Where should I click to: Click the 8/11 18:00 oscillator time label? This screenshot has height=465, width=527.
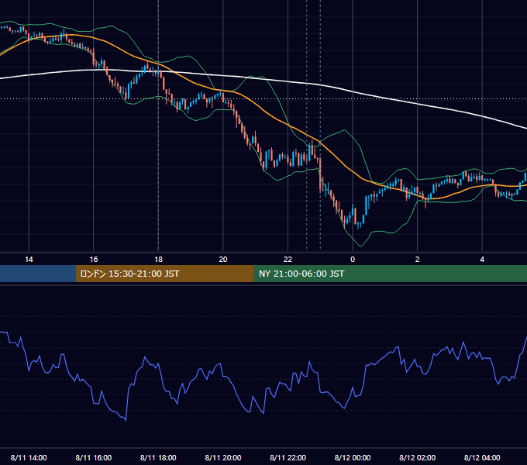(158, 457)
